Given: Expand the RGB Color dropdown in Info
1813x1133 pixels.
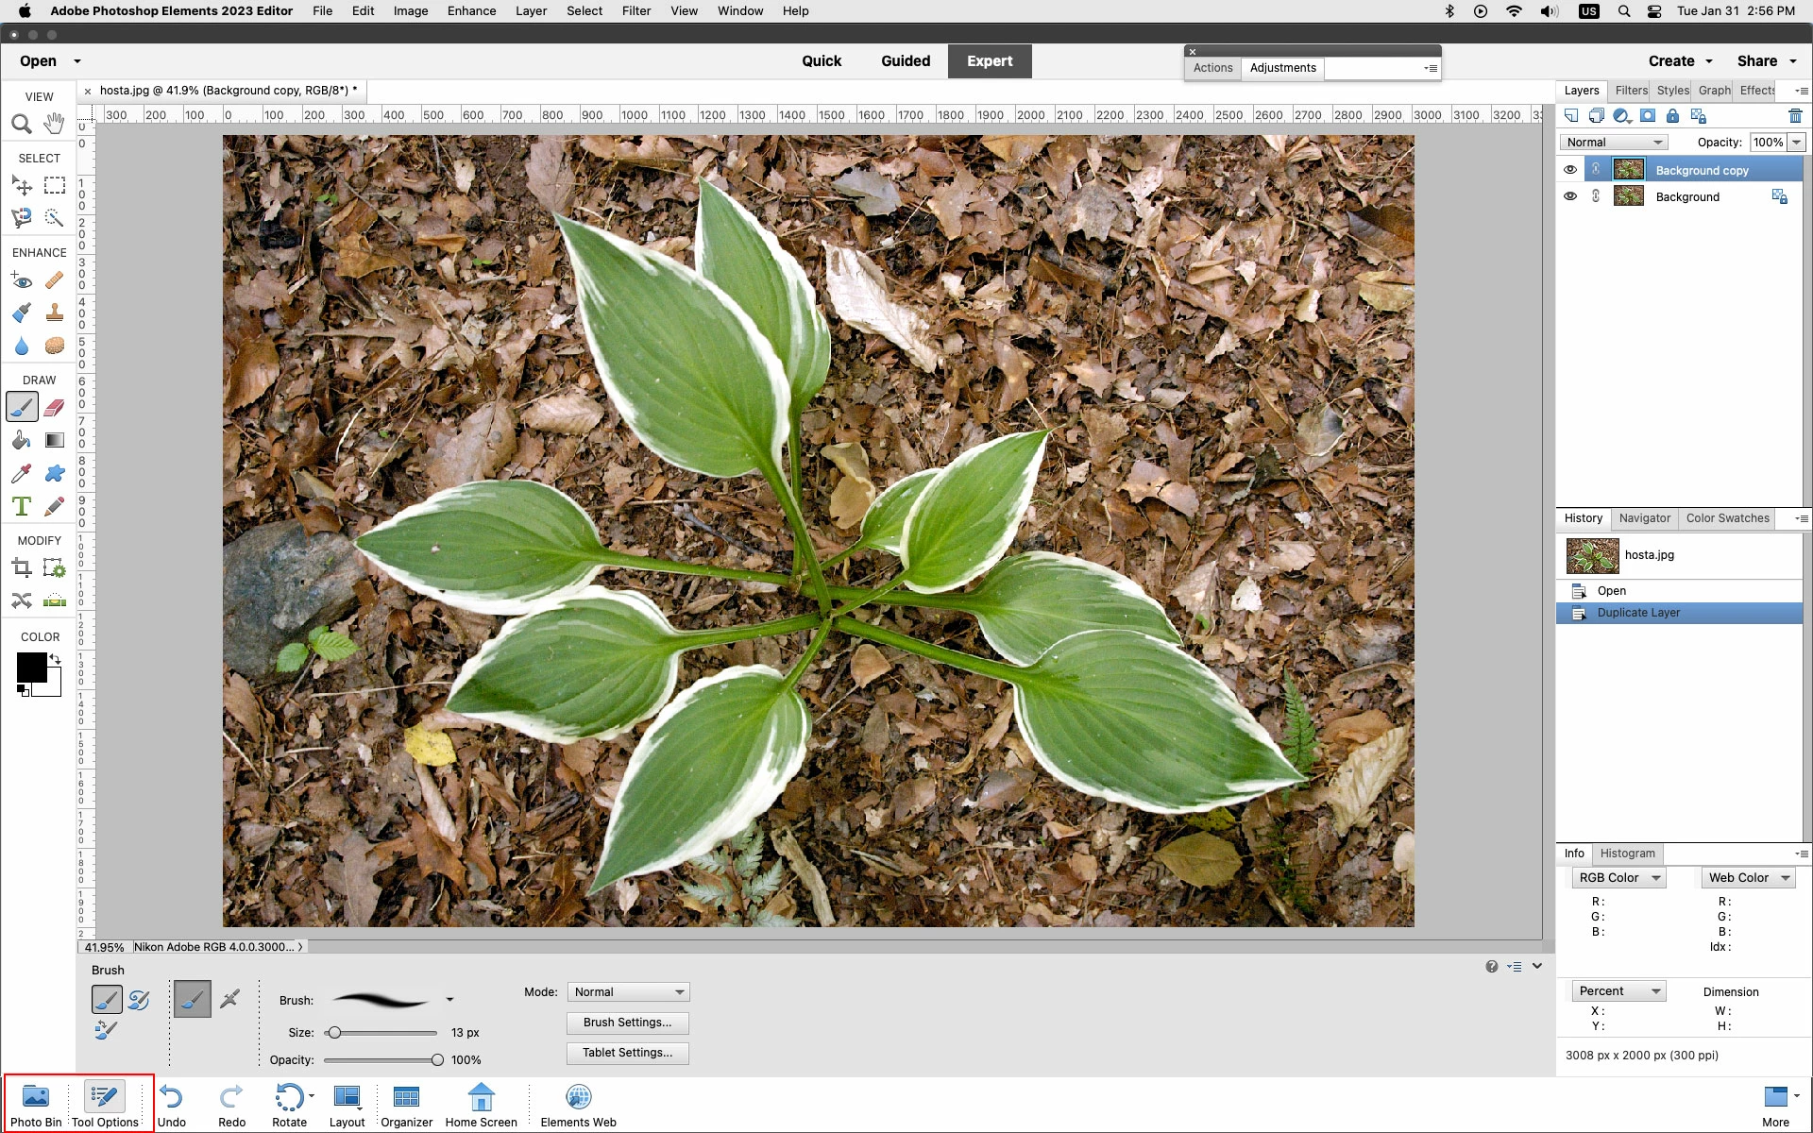Looking at the screenshot, I should [1618, 878].
